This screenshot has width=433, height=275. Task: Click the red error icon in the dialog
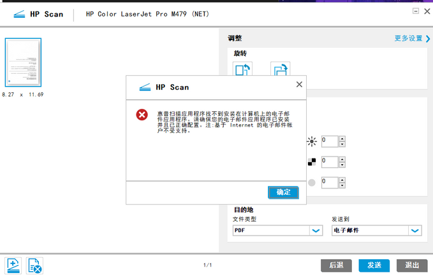pos(142,115)
